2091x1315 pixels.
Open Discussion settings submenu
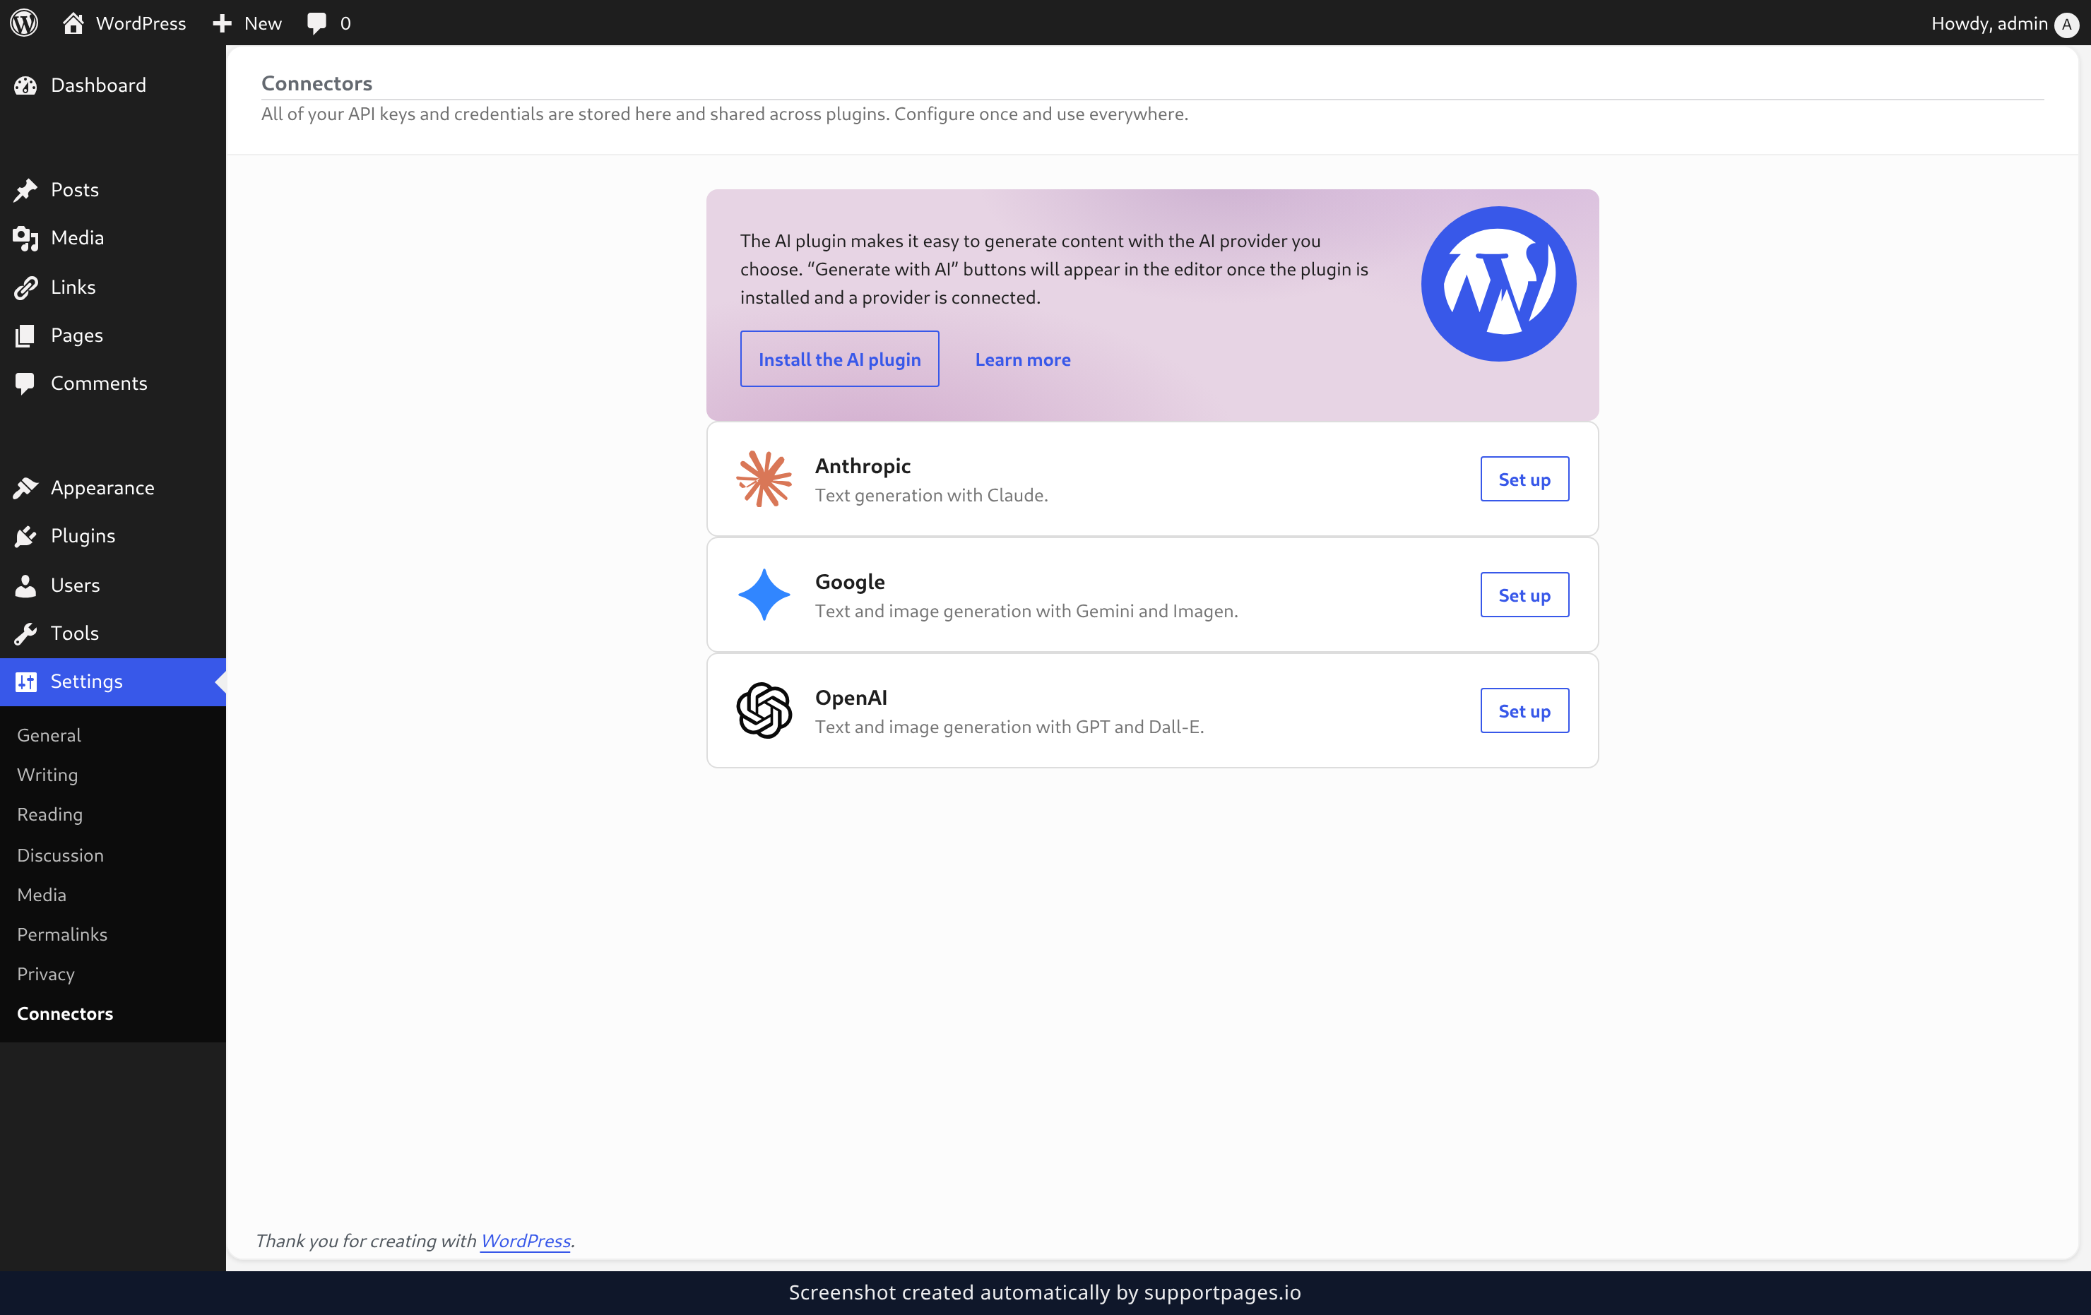[x=60, y=855]
